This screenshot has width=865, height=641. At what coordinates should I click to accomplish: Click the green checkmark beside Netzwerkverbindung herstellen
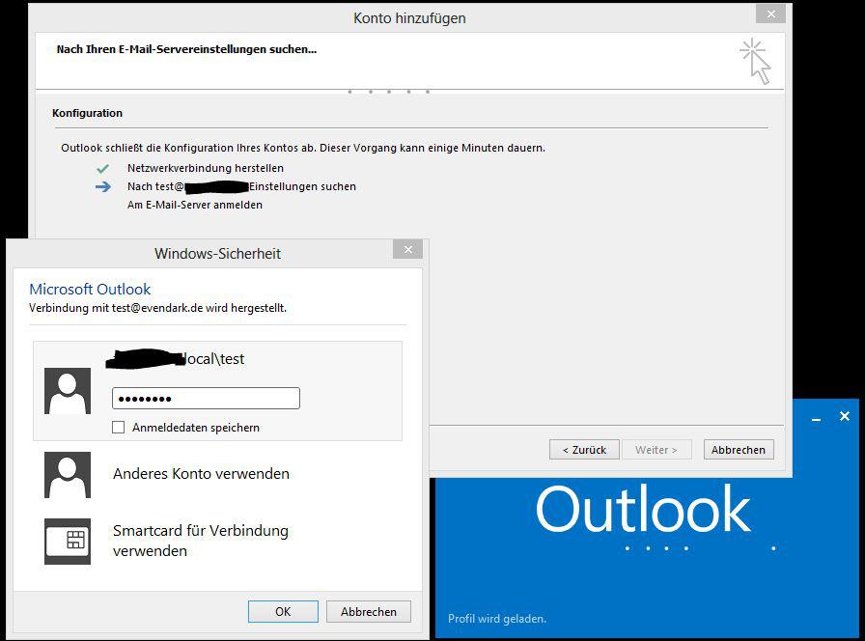coord(102,168)
